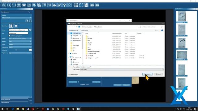Viewport: 198px width, 111px height.
Task: Click the fit-to-window arrows icon
Action: 19,5
